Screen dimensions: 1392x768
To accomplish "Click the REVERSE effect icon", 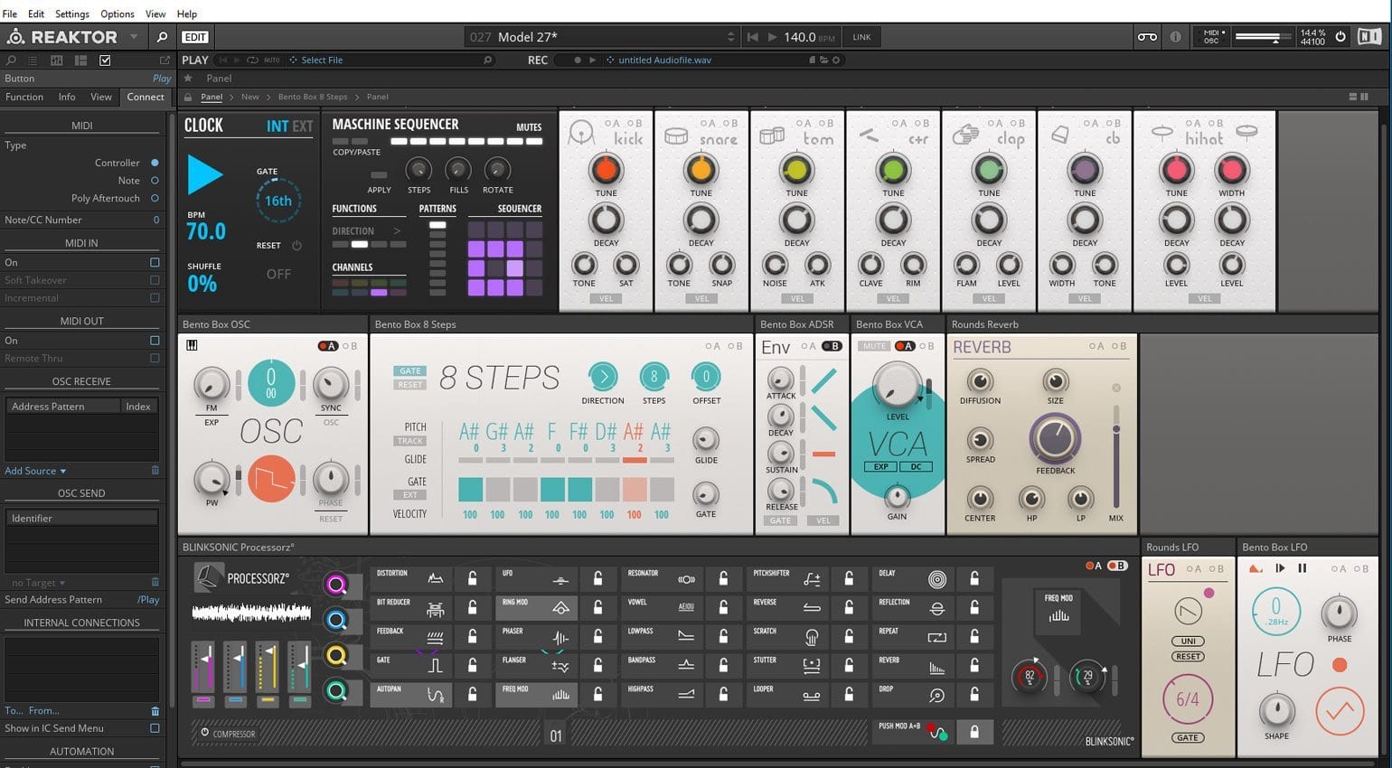I will (812, 607).
